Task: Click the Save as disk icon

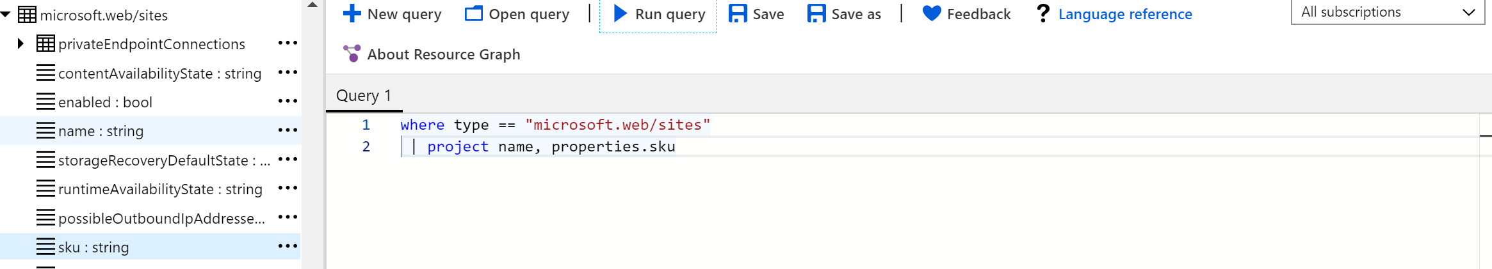Action: tap(816, 13)
